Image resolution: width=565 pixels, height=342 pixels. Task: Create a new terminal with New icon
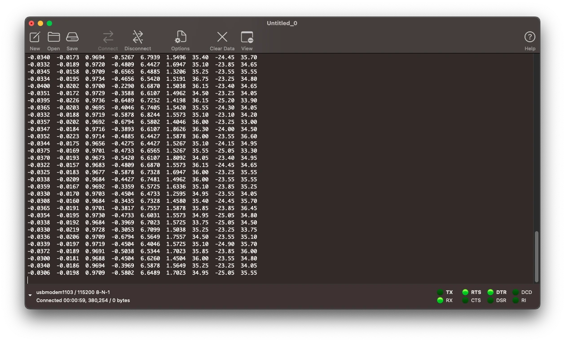[x=35, y=37]
